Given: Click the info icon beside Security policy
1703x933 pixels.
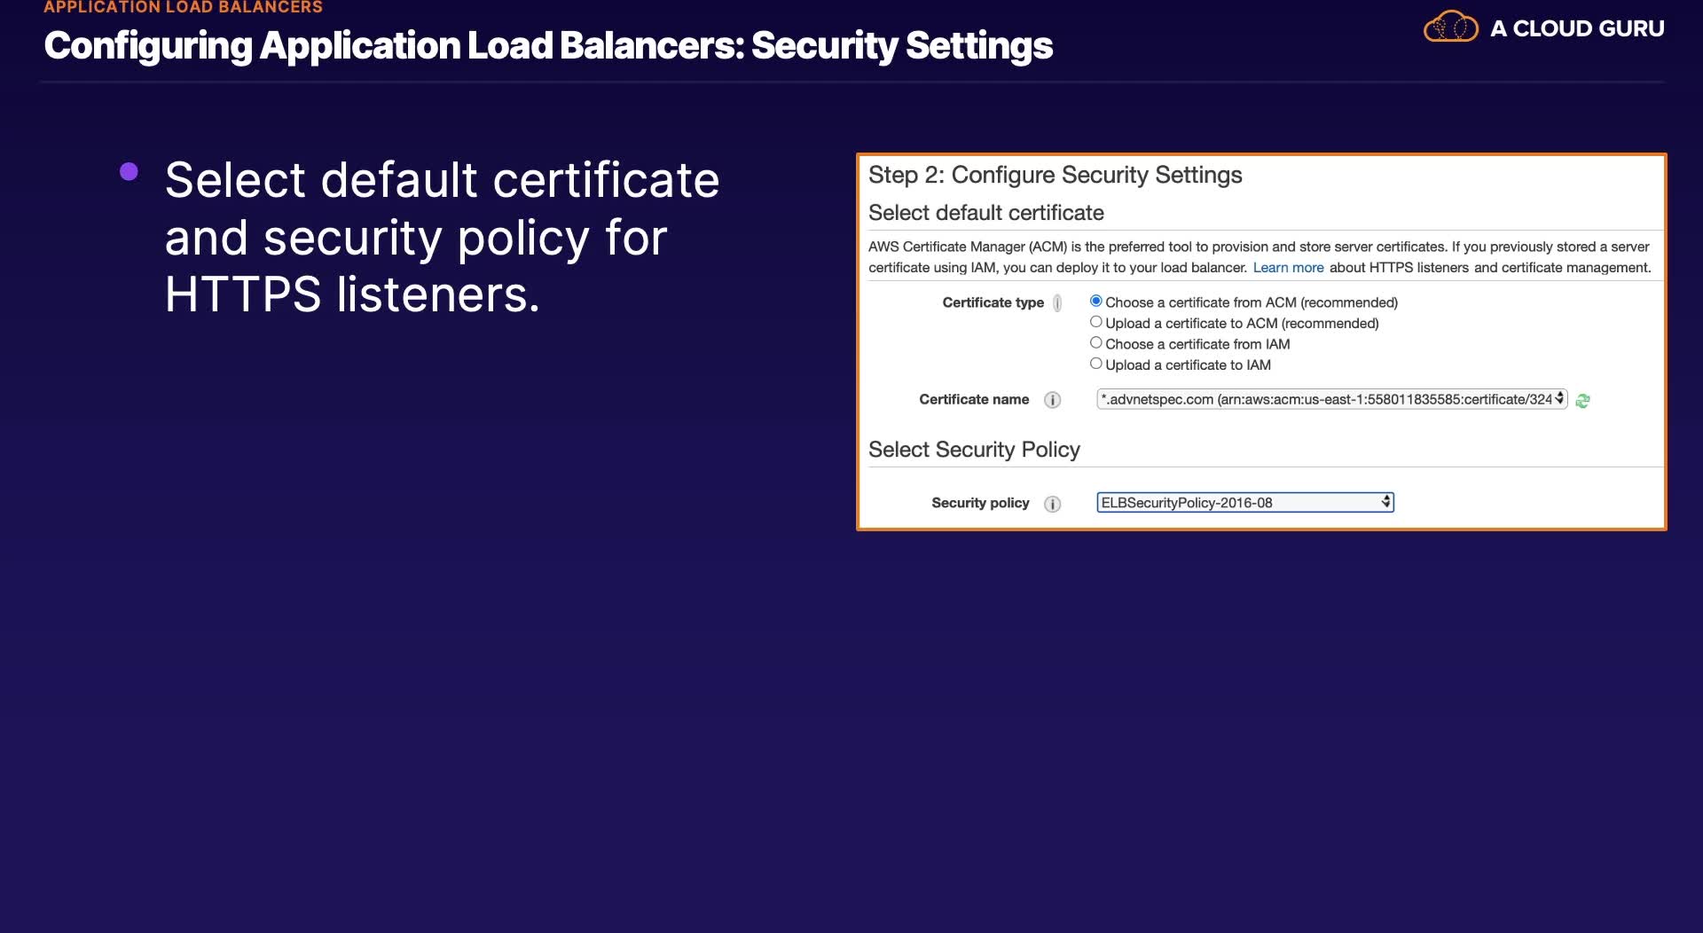Looking at the screenshot, I should pyautogui.click(x=1053, y=504).
